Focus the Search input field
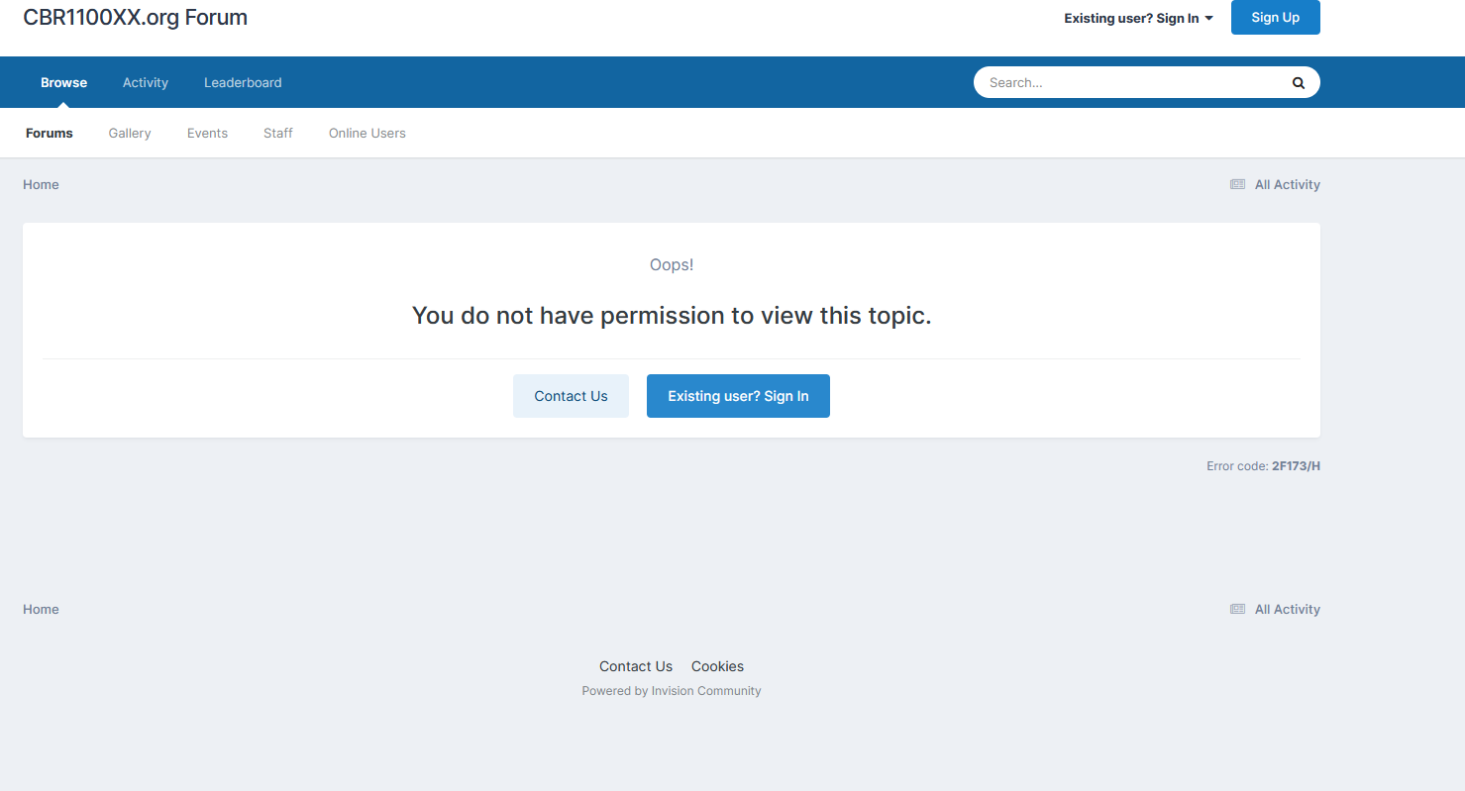The image size is (1465, 791). (x=1129, y=83)
